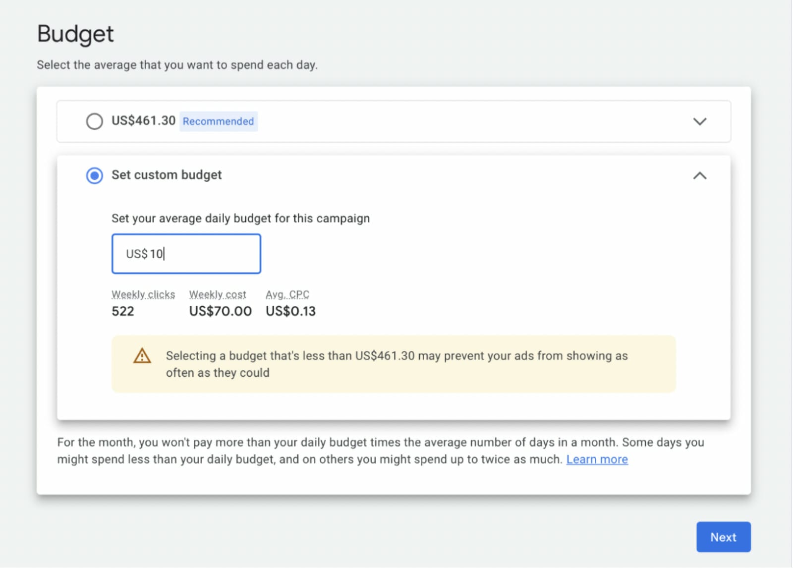The width and height of the screenshot is (793, 568).
Task: Click the low budget warning banner
Action: [394, 364]
